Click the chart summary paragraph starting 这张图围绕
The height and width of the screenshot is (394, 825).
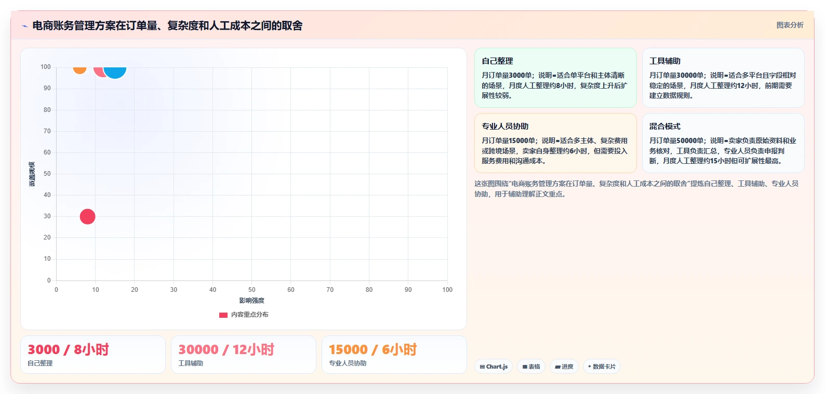coord(636,189)
